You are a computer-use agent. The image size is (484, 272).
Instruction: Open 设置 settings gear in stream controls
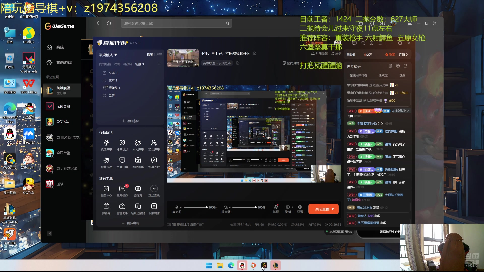[x=300, y=209]
